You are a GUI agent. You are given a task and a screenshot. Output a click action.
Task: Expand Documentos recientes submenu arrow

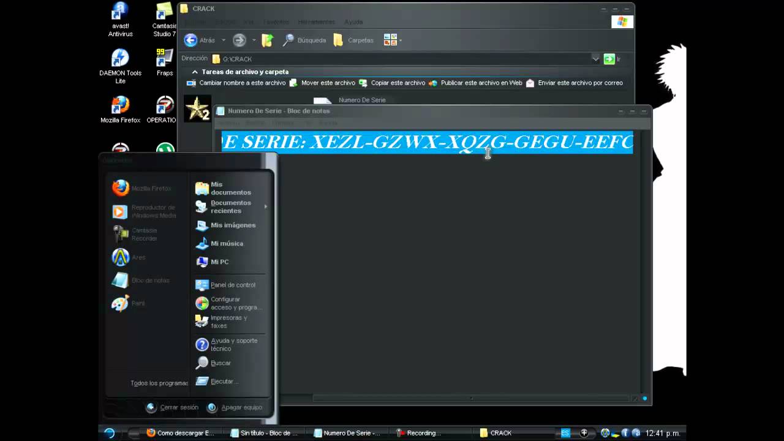pos(265,206)
